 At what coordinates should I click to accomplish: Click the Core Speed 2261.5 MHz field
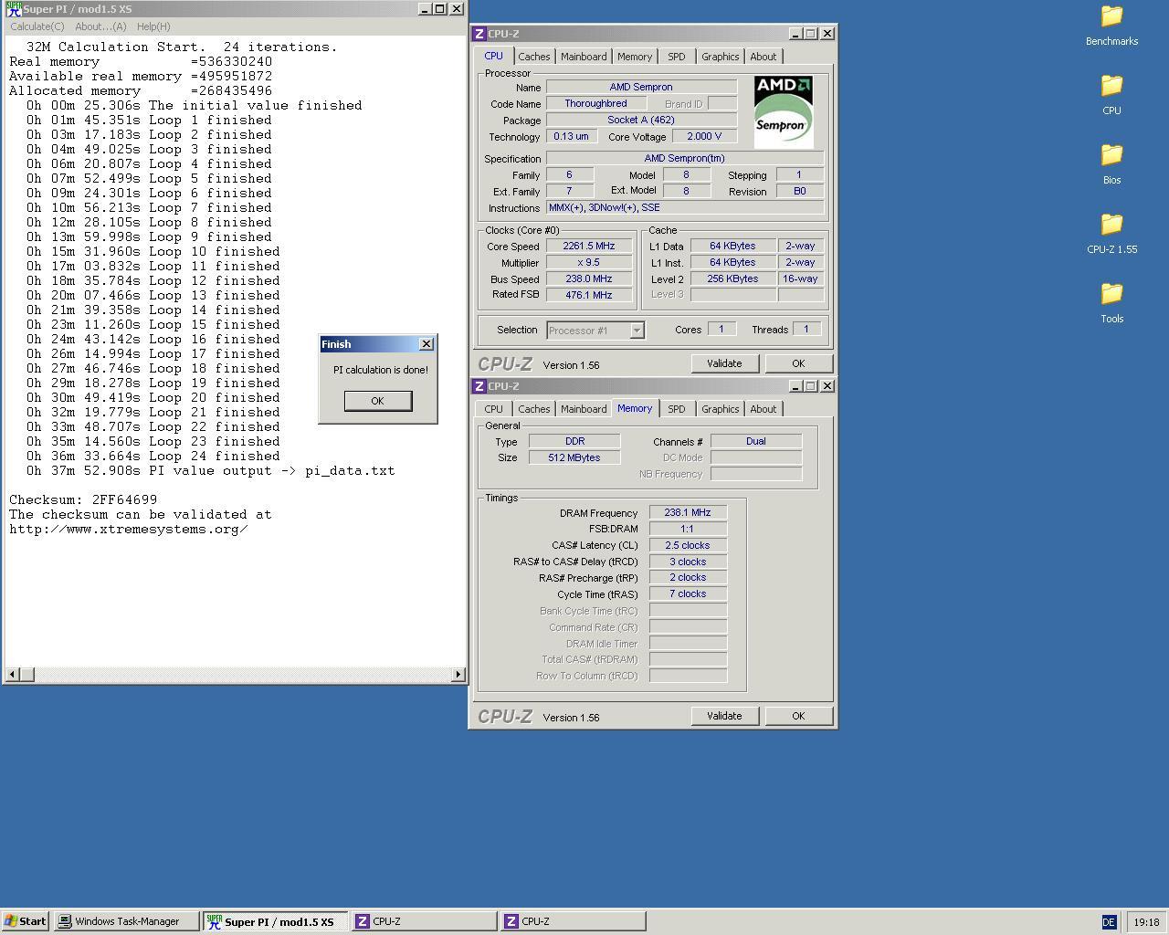pos(589,247)
